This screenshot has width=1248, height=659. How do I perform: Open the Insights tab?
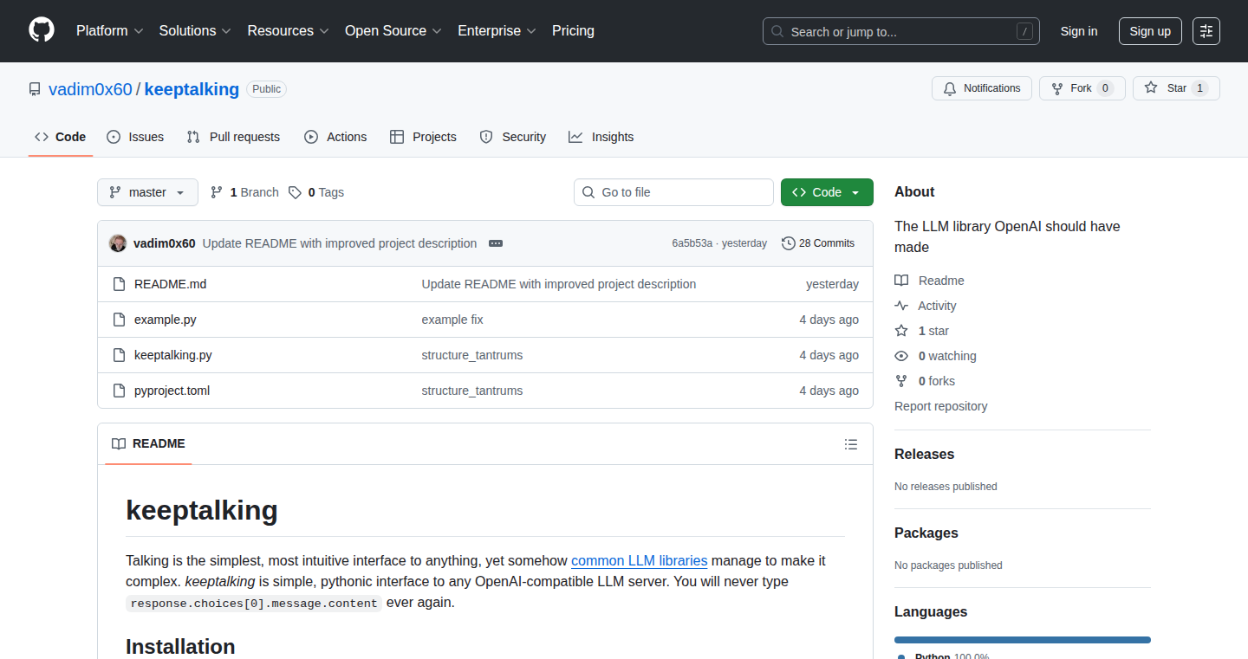[x=601, y=137]
